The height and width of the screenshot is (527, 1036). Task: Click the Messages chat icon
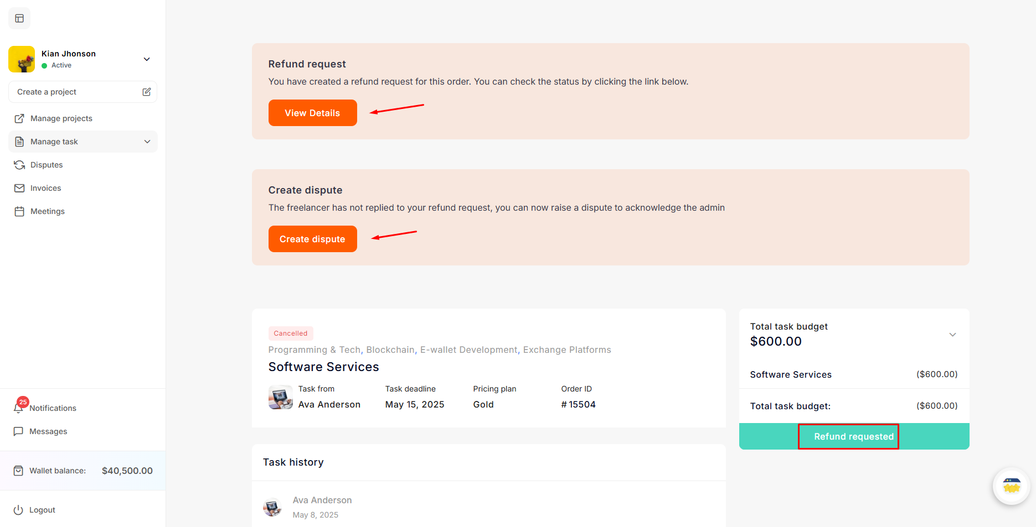click(18, 431)
